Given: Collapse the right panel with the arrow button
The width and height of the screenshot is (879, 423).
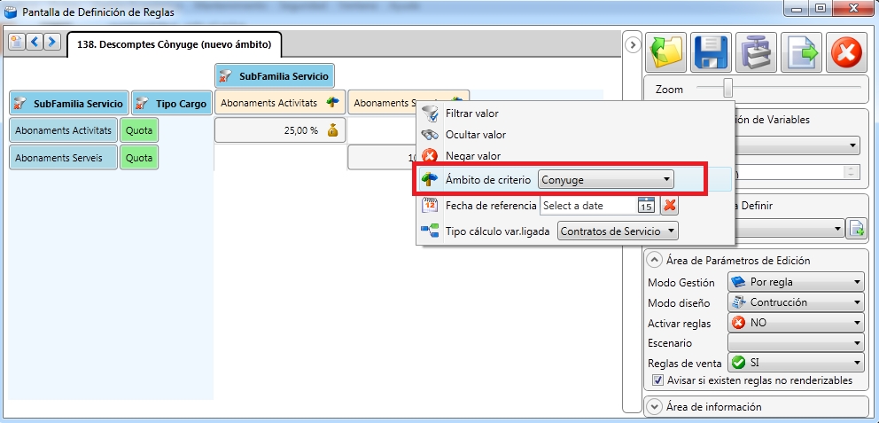Looking at the screenshot, I should click(x=633, y=45).
